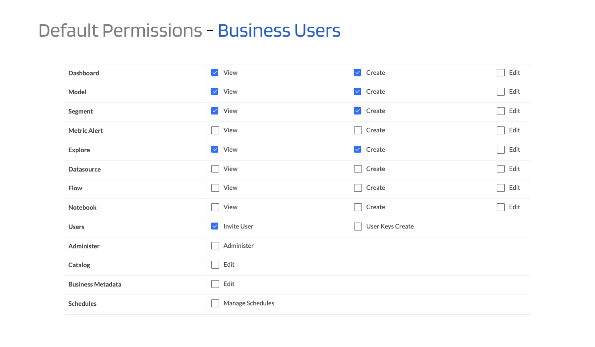Image resolution: width=595 pixels, height=347 pixels.
Task: Enable Edit permission for Model
Action: (x=500, y=92)
